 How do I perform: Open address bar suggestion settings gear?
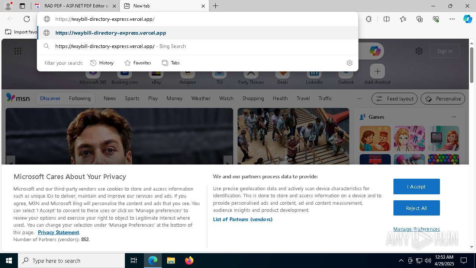[x=349, y=63]
